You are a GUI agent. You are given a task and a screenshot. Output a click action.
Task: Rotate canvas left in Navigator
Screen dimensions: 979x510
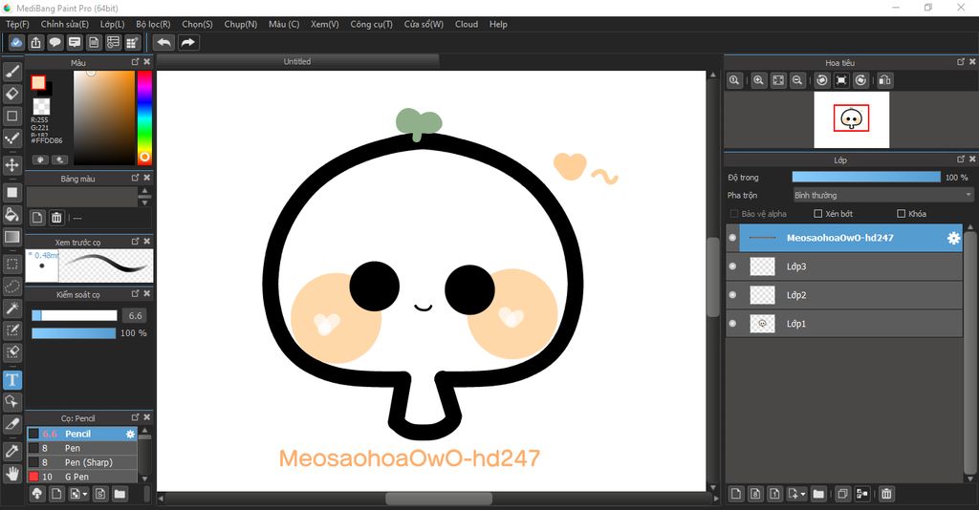[x=822, y=80]
